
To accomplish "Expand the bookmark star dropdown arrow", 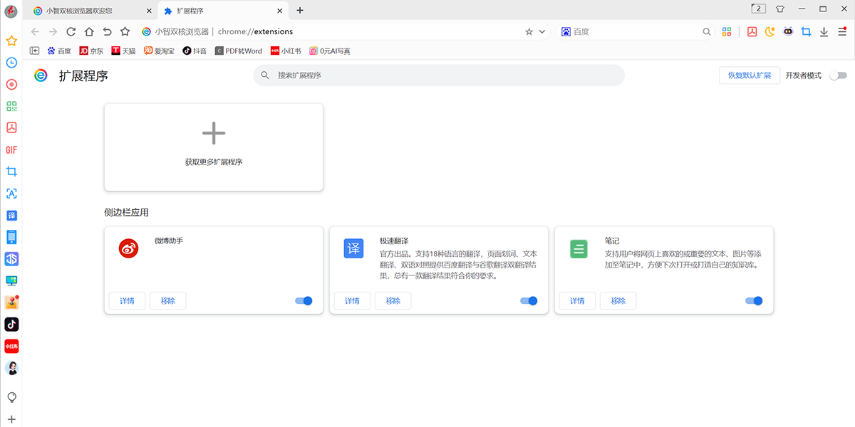I will (541, 31).
